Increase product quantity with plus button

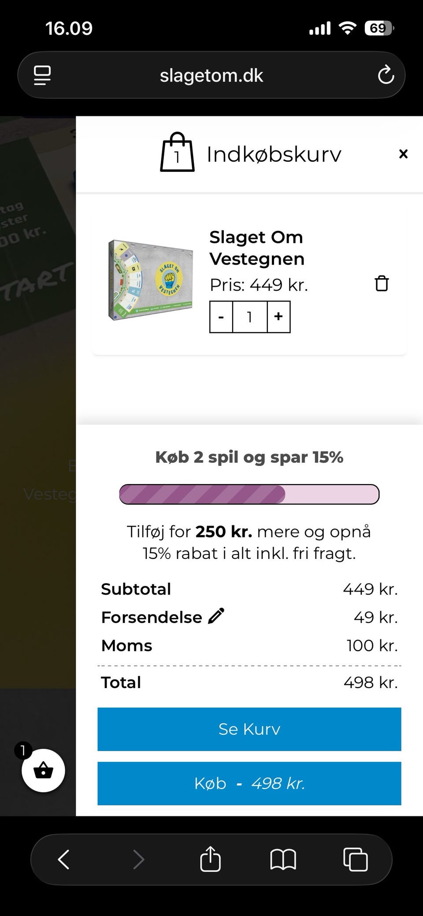(x=278, y=317)
